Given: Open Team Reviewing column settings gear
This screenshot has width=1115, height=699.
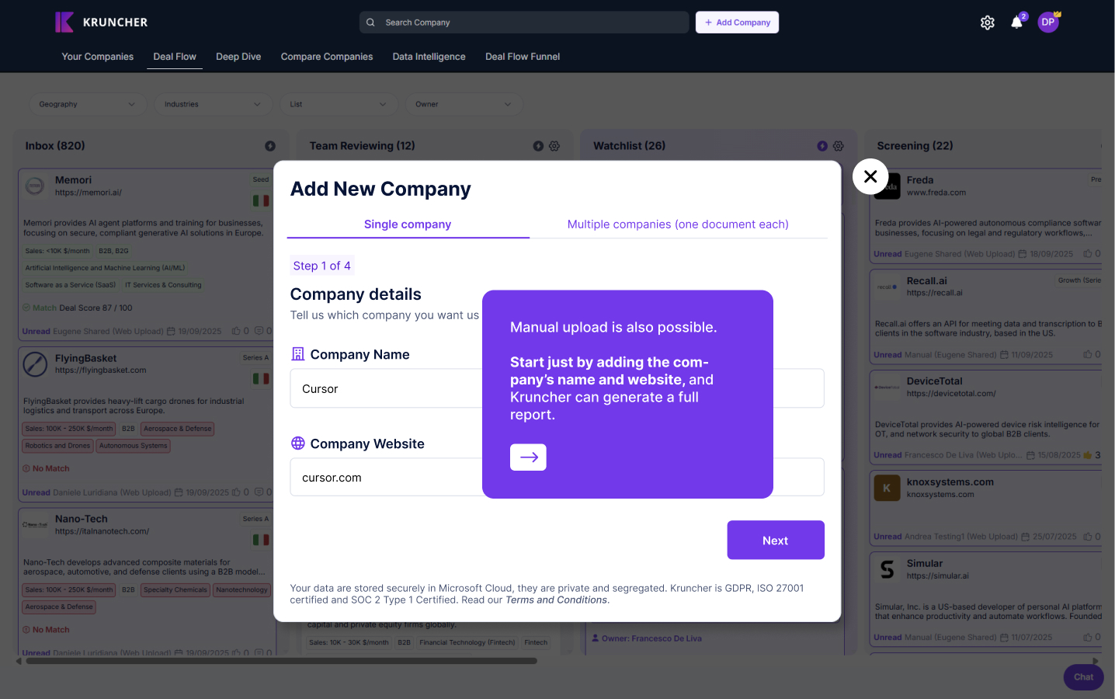Looking at the screenshot, I should point(554,146).
